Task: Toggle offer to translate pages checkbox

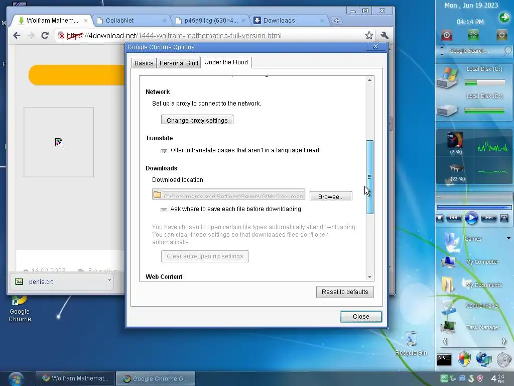Action: tap(164, 151)
